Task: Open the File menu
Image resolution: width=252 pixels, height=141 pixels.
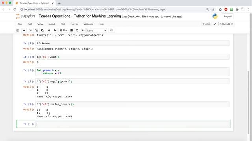Action: (x=20, y=24)
